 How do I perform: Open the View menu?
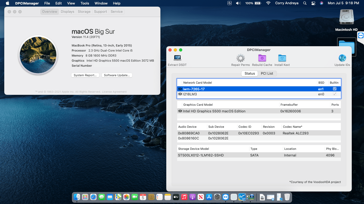click(x=71, y=3)
